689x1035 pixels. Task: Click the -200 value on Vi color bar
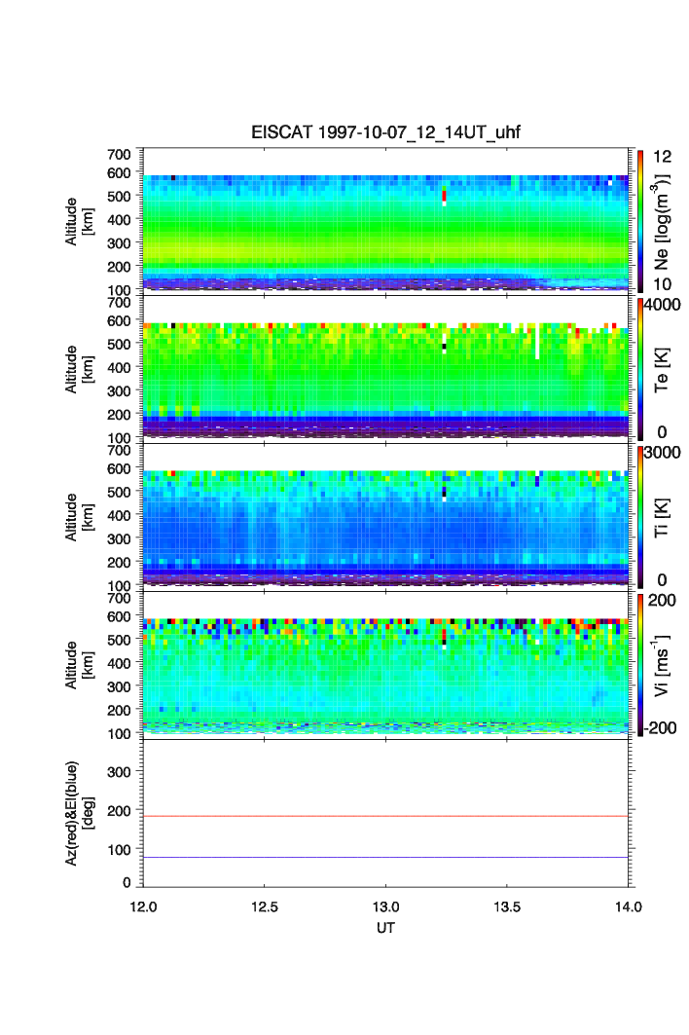pyautogui.click(x=661, y=728)
